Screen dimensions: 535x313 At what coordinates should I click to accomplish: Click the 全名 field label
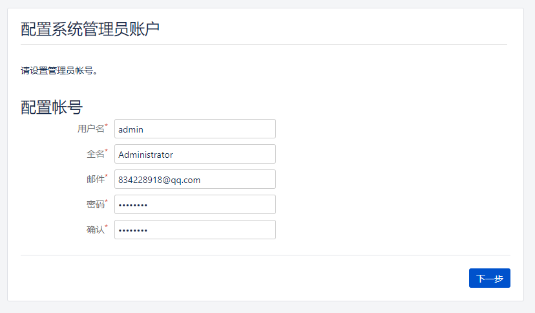pyautogui.click(x=95, y=154)
